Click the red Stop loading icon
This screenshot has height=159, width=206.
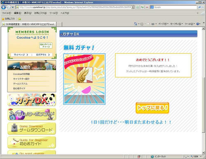click(147, 7)
